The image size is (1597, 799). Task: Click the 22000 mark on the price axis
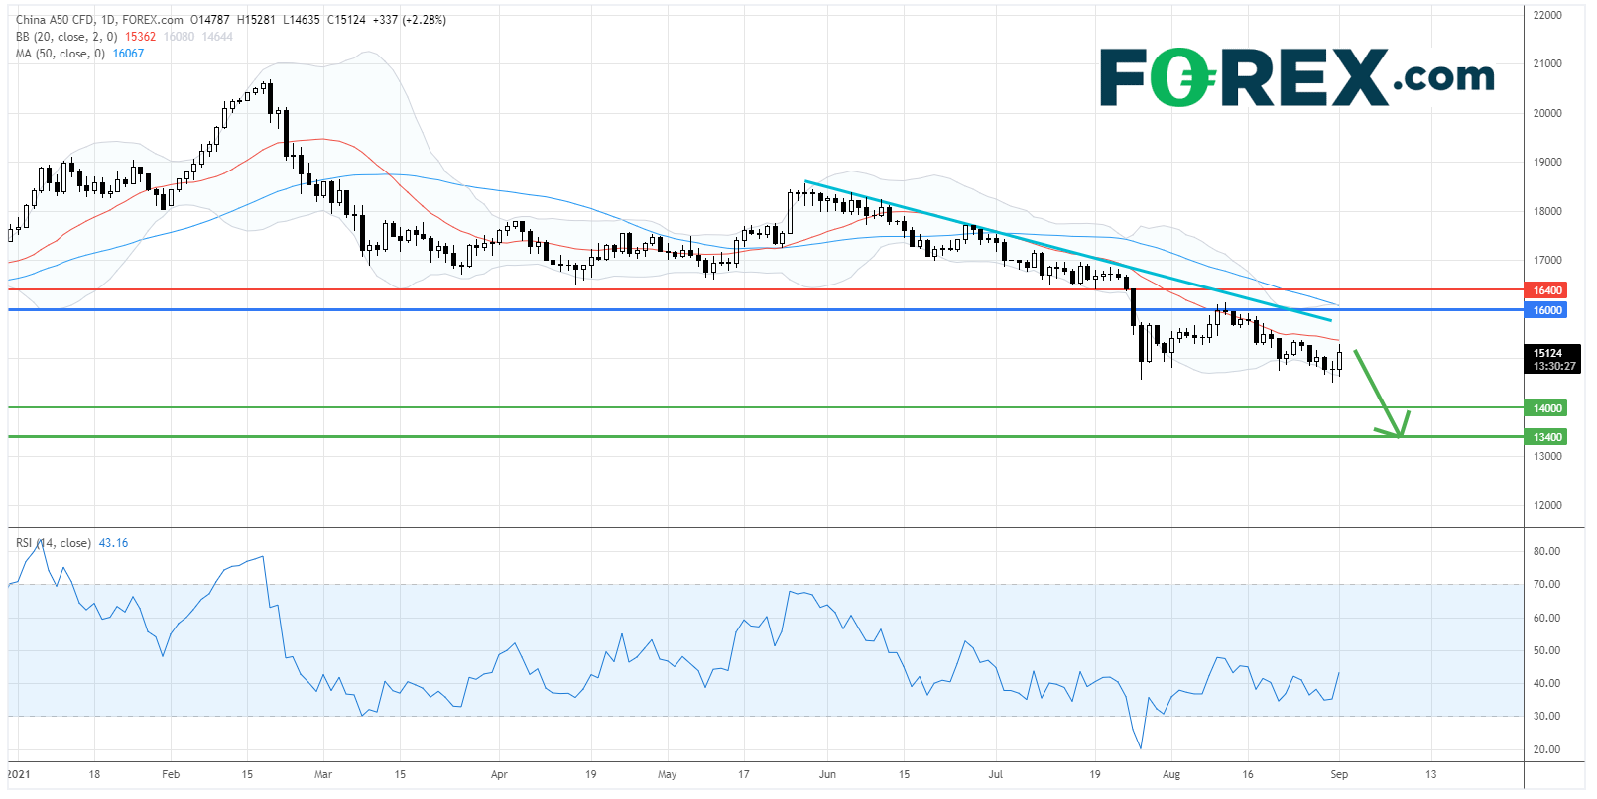(x=1547, y=15)
